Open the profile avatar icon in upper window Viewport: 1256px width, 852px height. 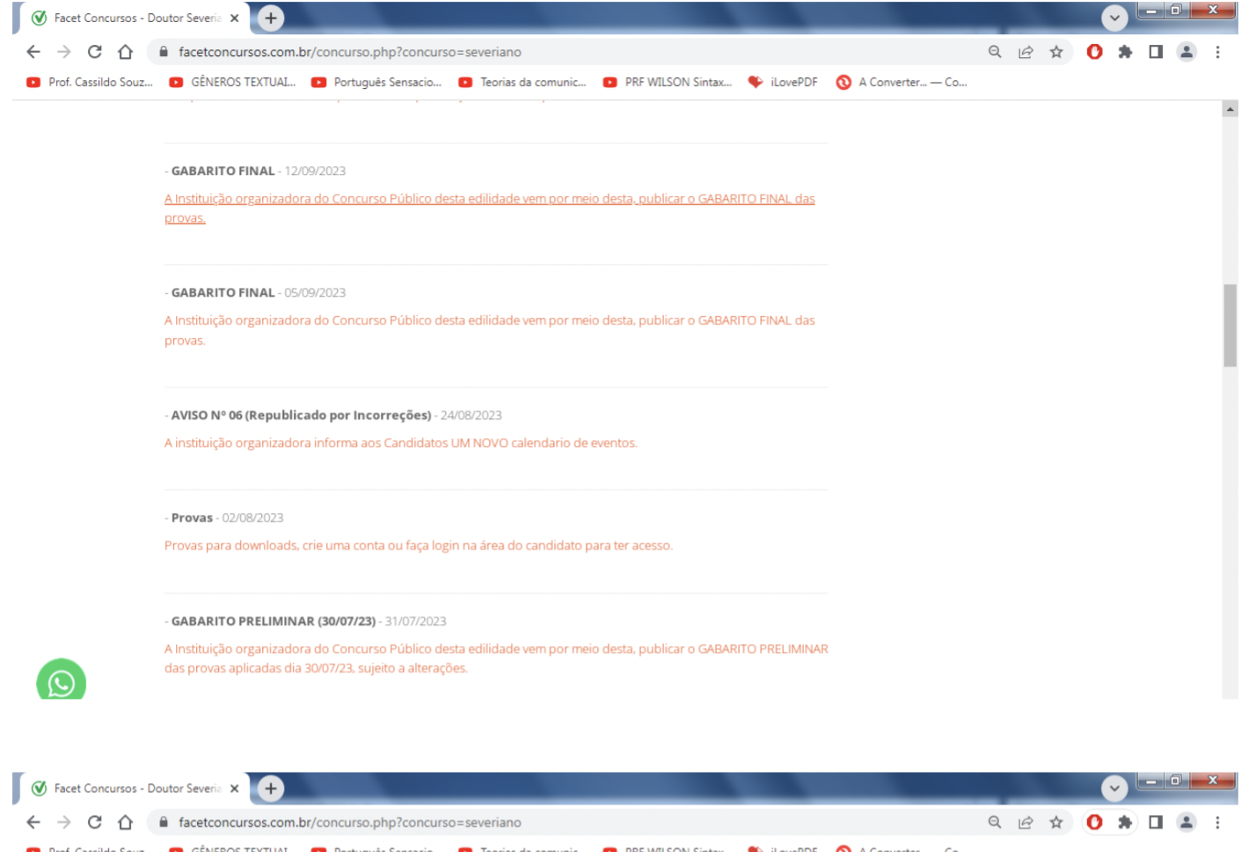pos(1186,52)
